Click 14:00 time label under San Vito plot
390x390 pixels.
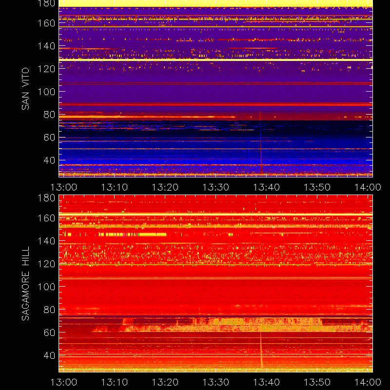[368, 187]
